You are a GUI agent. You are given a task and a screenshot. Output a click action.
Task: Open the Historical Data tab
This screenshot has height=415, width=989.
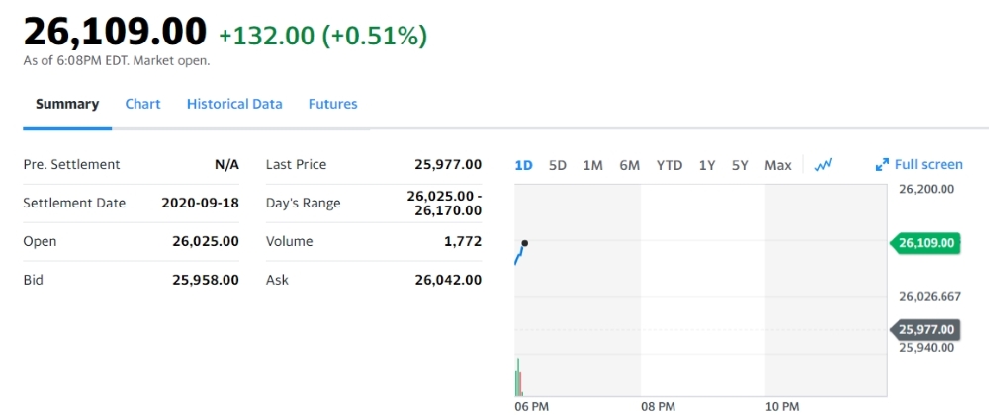[234, 104]
